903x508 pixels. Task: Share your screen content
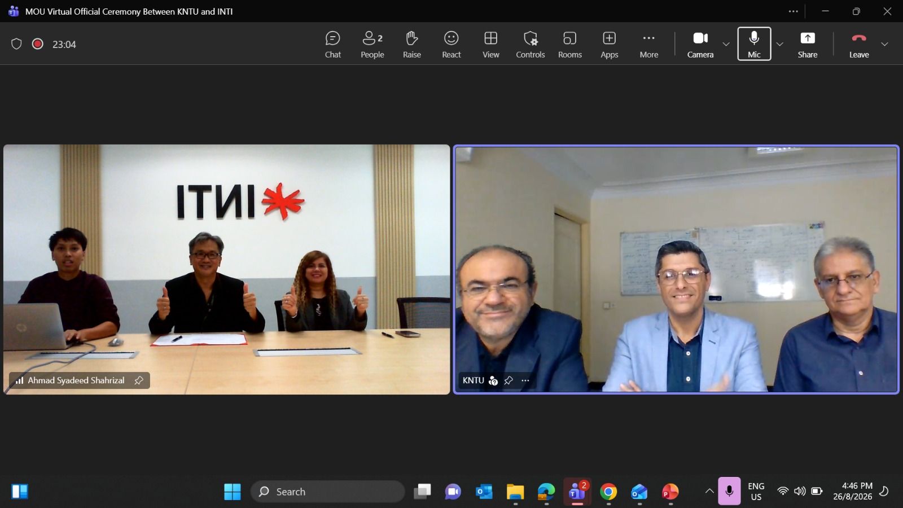(x=808, y=45)
